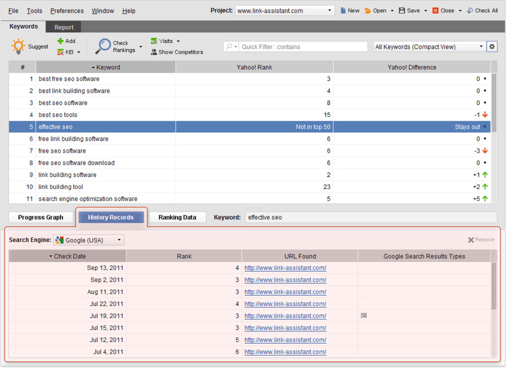Expand the Project name dropdown
The height and width of the screenshot is (368, 506).
(x=329, y=10)
